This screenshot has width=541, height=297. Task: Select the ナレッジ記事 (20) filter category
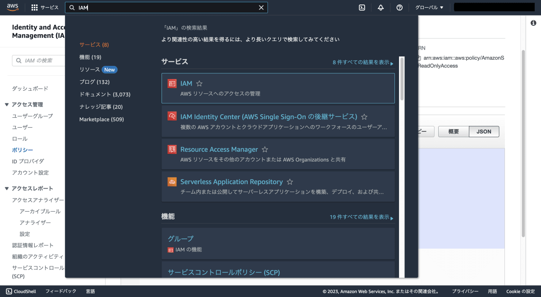(101, 107)
